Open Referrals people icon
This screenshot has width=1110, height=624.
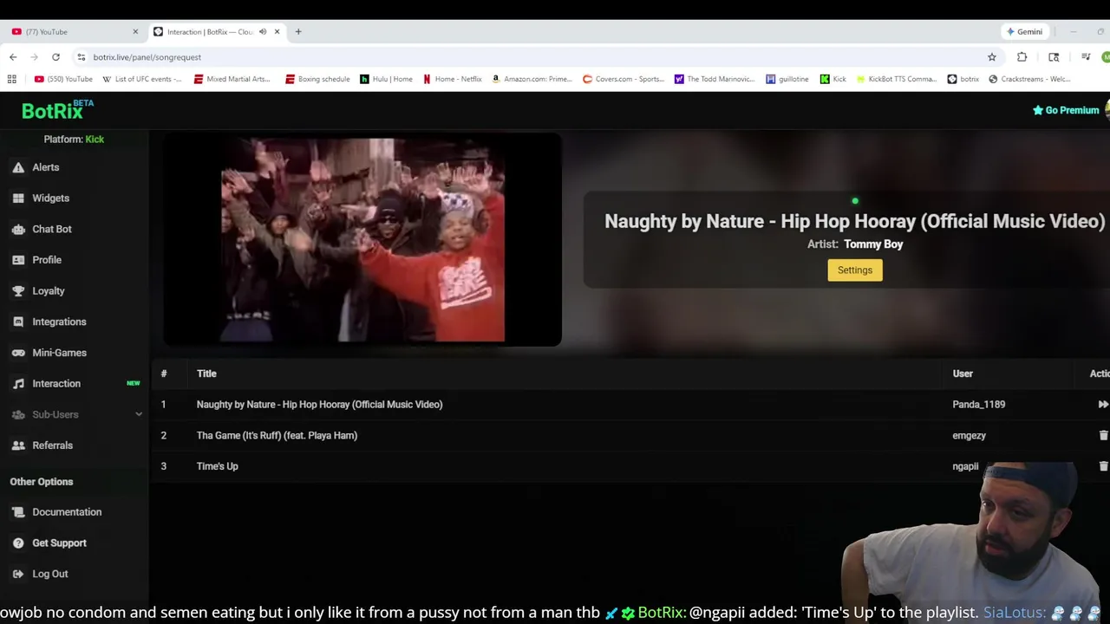[x=18, y=445]
